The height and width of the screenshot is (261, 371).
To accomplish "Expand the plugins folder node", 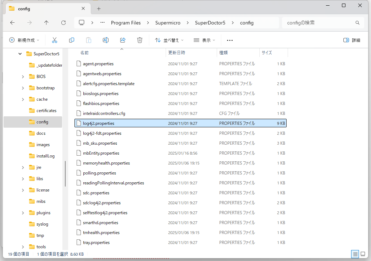I will 23,213.
